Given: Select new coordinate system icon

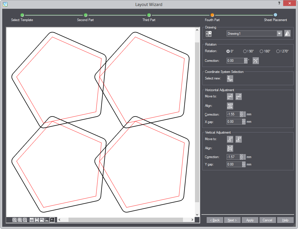Looking at the screenshot, I should pyautogui.click(x=230, y=79).
